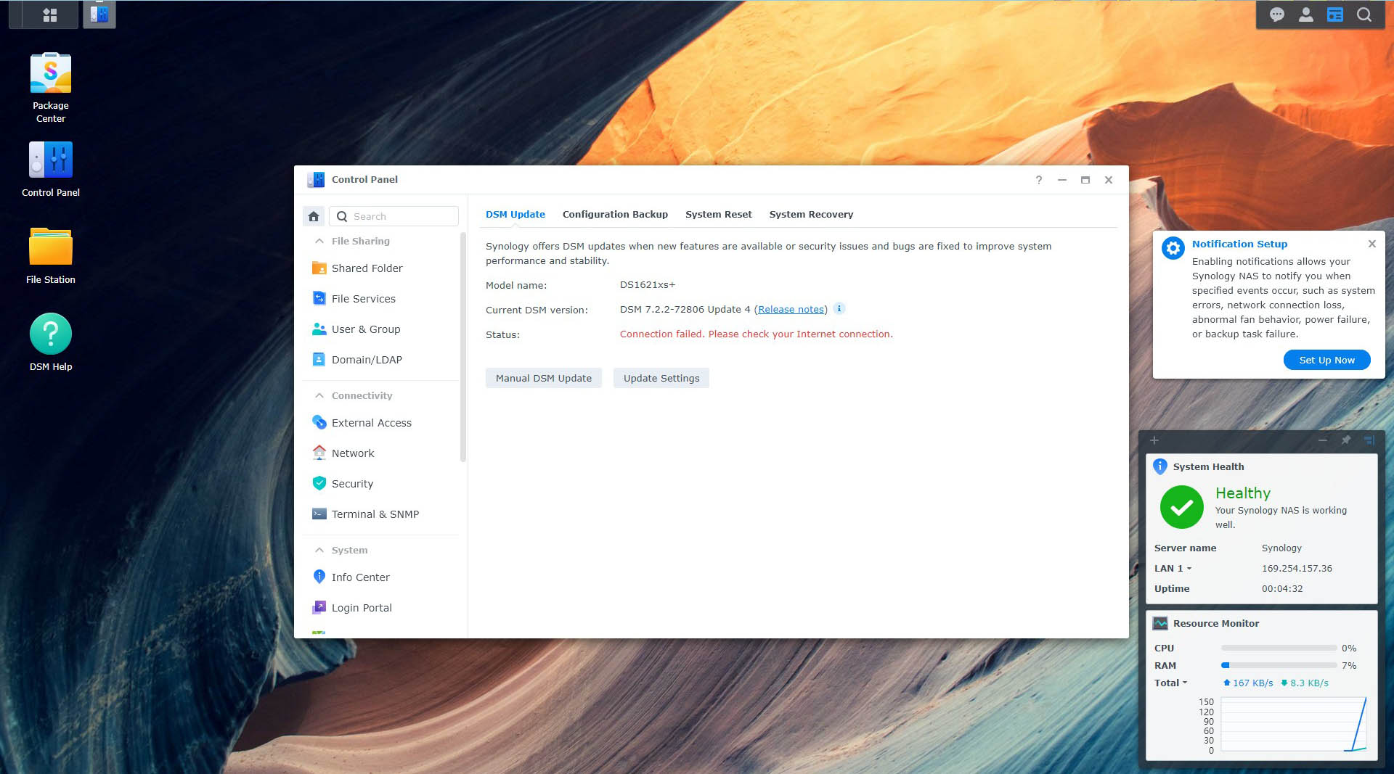Collapse the File Sharing section
Image resolution: width=1394 pixels, height=774 pixels.
pos(319,241)
